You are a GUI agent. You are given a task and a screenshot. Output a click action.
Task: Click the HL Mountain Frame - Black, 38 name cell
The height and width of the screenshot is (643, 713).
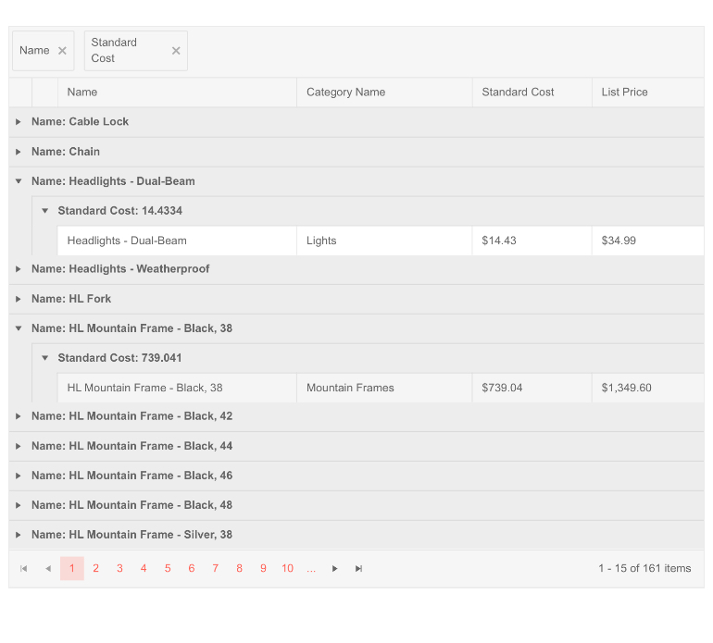(178, 388)
